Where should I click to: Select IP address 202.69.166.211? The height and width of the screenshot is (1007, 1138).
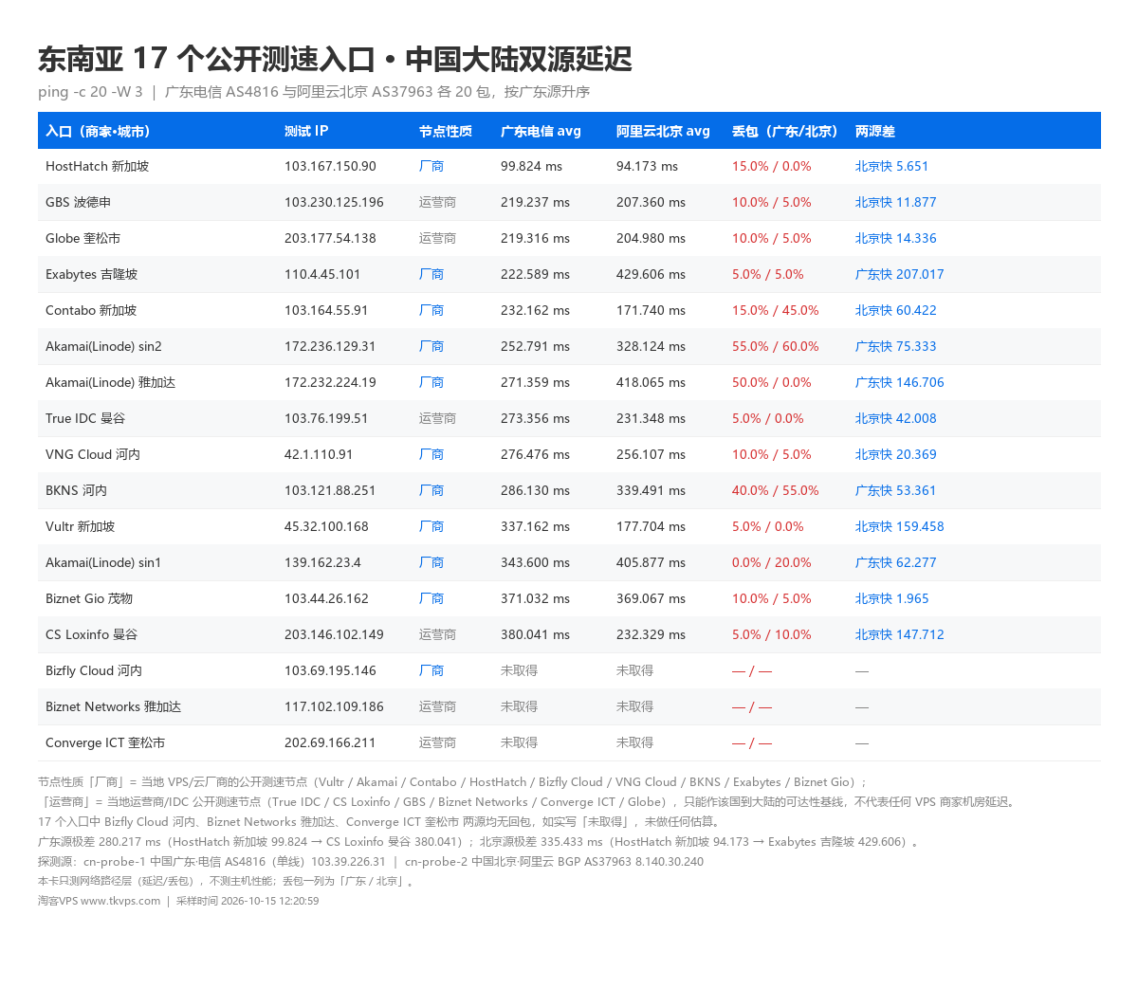[330, 742]
